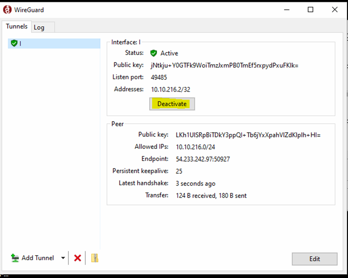This screenshot has height=278, width=348.
Task: Click the peer public key value
Action: (248, 135)
